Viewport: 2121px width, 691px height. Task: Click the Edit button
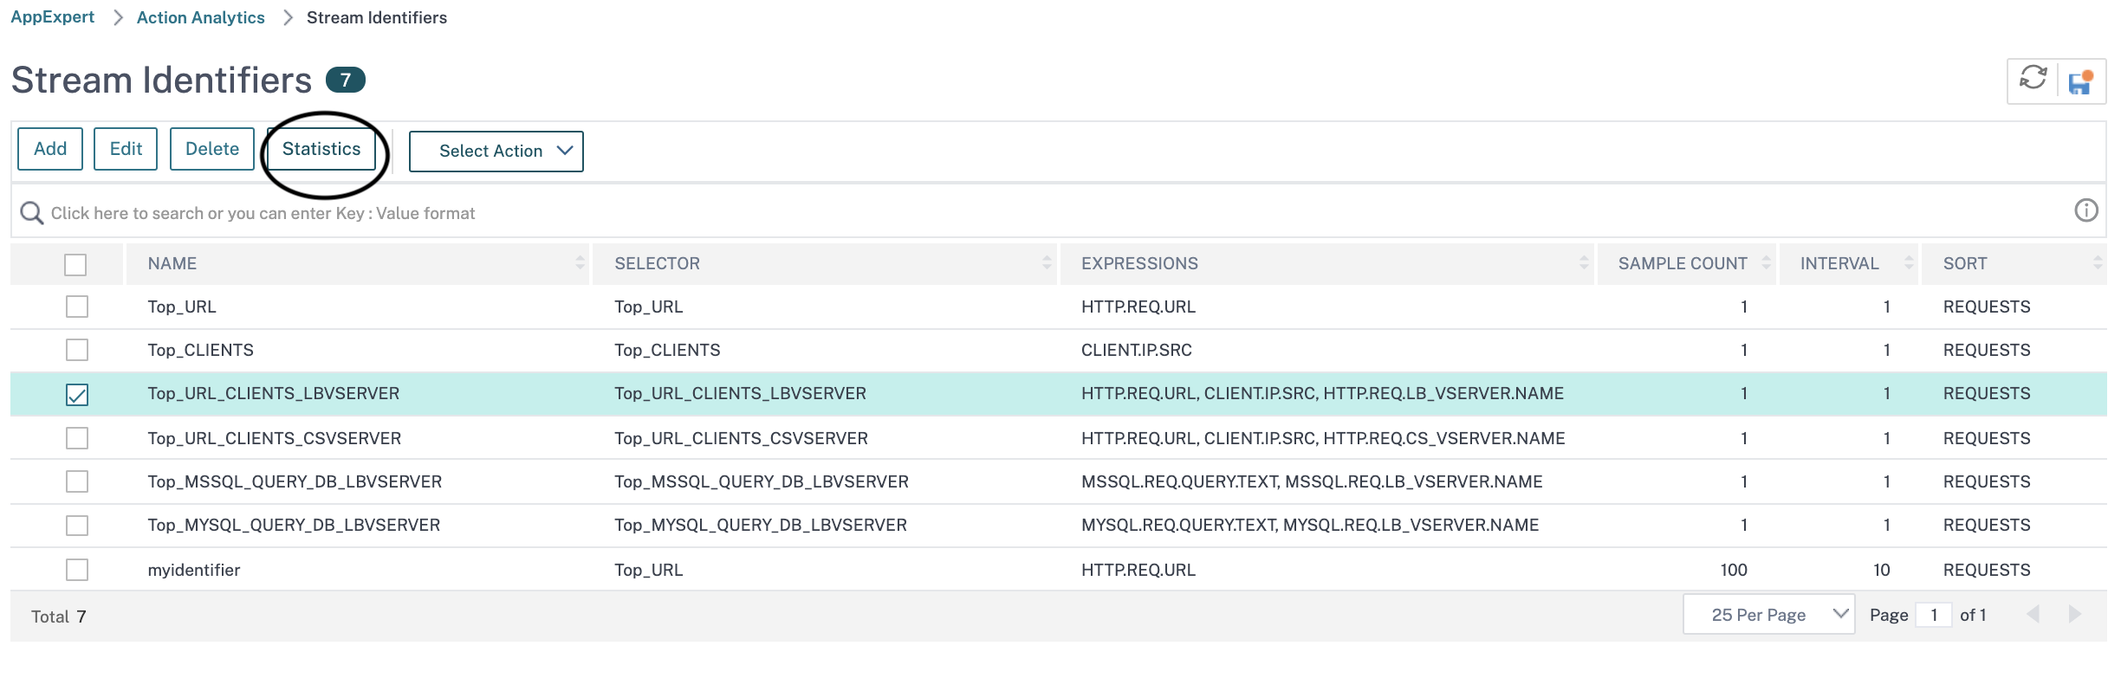(x=126, y=149)
